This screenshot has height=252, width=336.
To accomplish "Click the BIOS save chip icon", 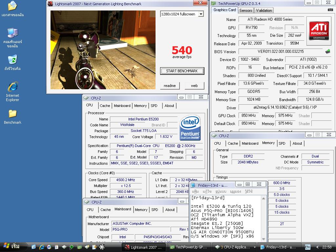I will coord(327,52).
